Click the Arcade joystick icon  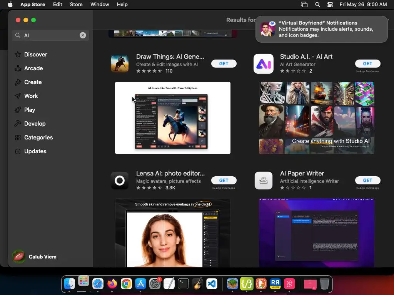pos(18,68)
